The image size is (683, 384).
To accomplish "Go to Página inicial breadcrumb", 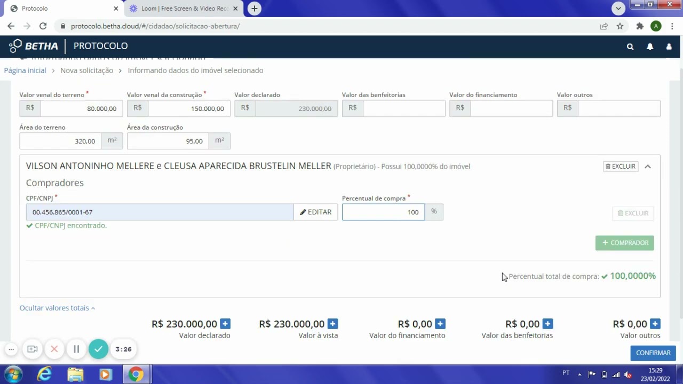I will point(25,70).
